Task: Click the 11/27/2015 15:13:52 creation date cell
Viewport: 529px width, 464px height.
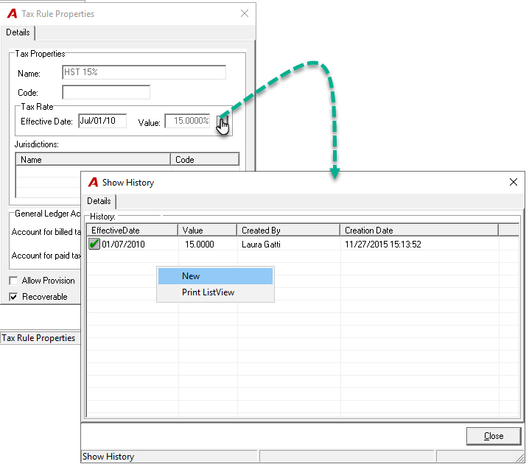Action: tap(383, 245)
